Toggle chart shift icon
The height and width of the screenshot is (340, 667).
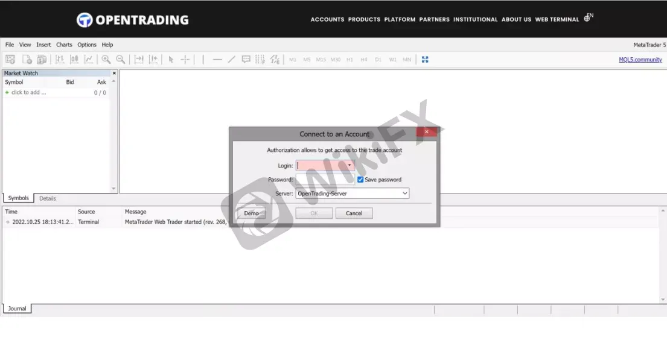pos(153,60)
